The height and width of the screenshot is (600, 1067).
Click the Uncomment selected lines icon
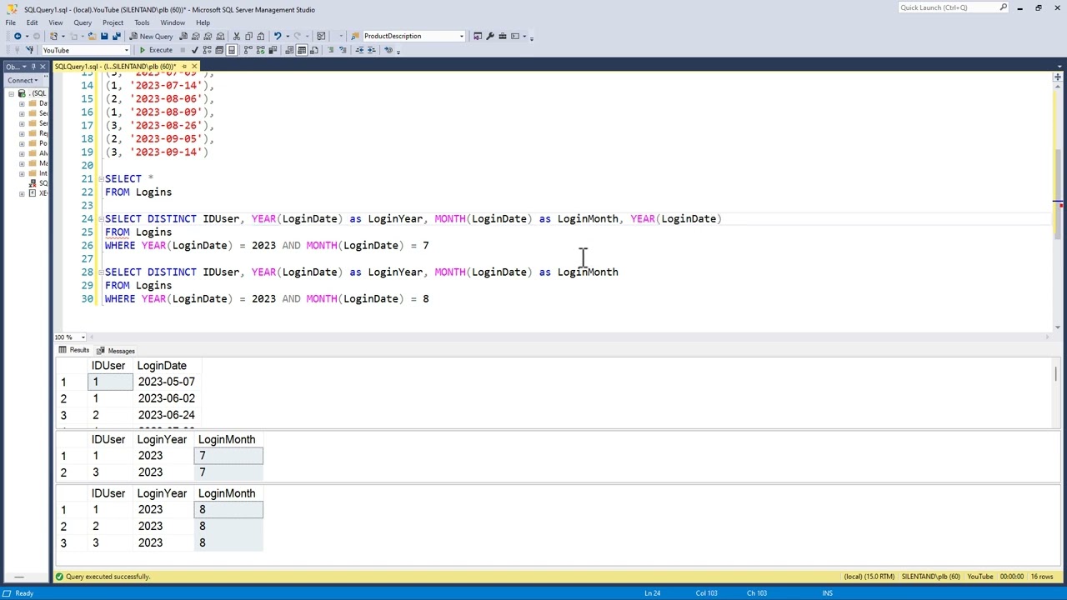tap(343, 50)
